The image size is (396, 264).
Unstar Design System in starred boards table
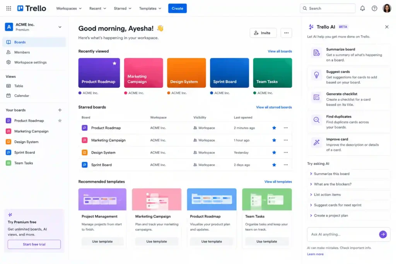[x=274, y=152]
